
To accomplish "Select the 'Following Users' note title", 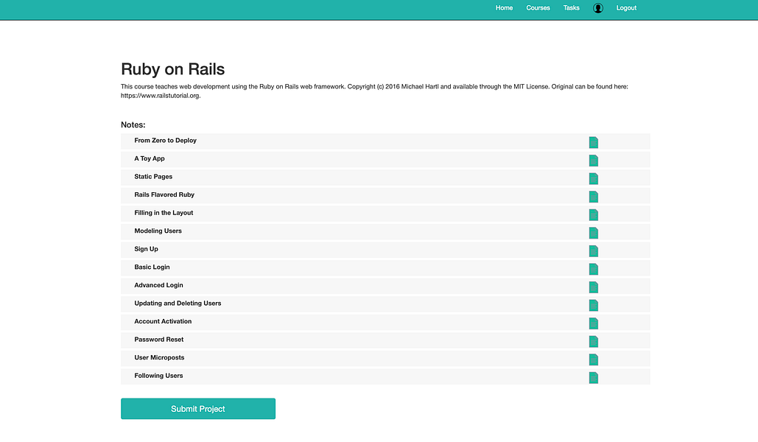I will click(158, 376).
